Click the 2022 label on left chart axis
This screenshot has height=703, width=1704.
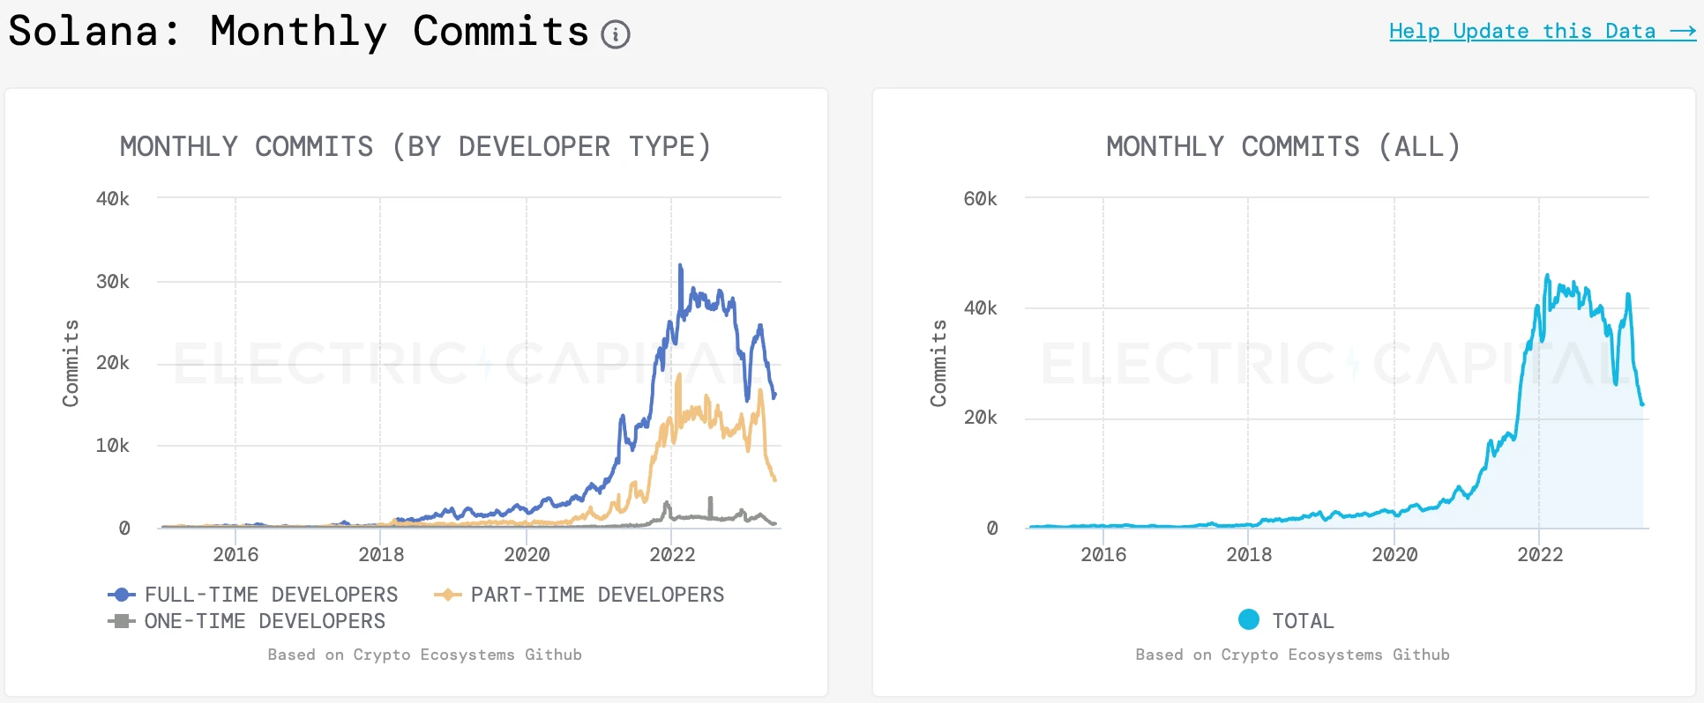[672, 554]
